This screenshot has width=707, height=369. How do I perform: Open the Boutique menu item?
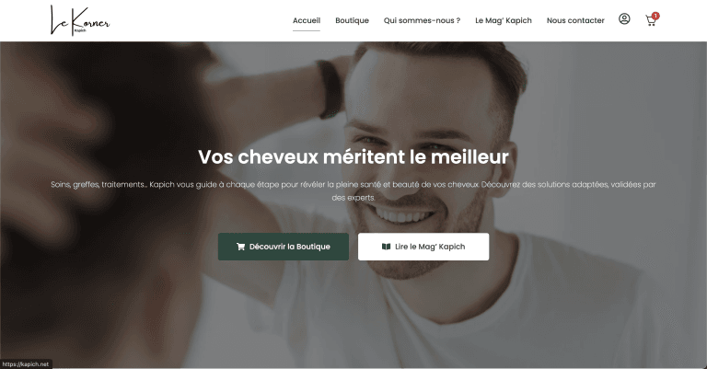pyautogui.click(x=353, y=20)
